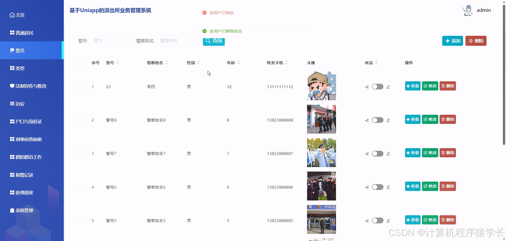Check the select-all checkbox in the table header
Image resolution: width=506 pixels, height=241 pixels.
[x=79, y=63]
